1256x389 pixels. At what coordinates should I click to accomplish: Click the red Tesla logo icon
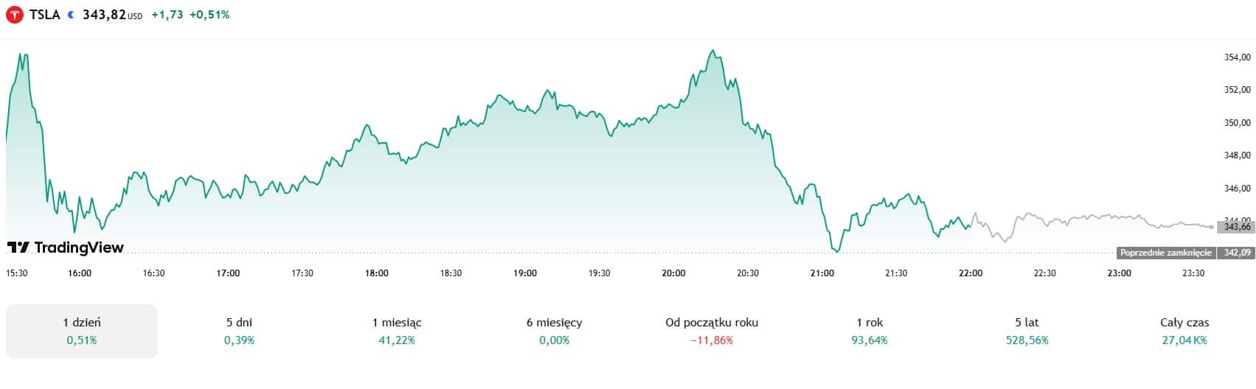15,15
